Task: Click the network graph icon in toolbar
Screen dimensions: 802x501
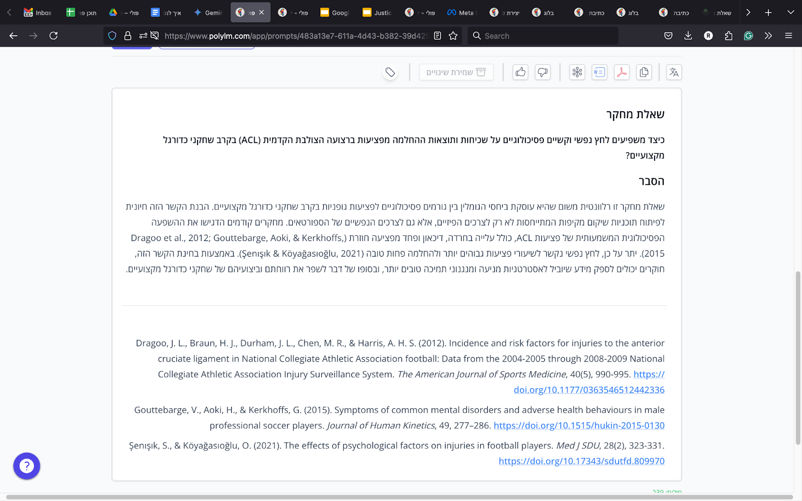Action: 577,72
